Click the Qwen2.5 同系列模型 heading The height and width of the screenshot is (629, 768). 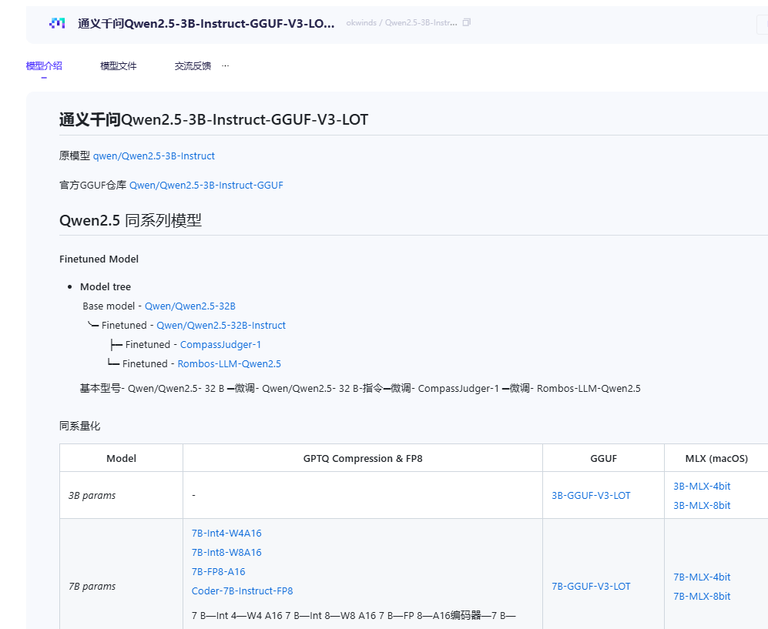130,220
